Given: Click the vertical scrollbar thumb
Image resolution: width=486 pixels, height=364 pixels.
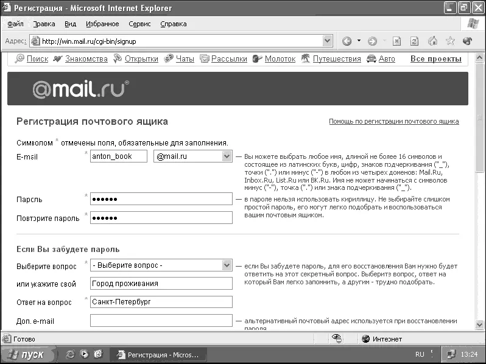Looking at the screenshot, I should tap(479, 117).
